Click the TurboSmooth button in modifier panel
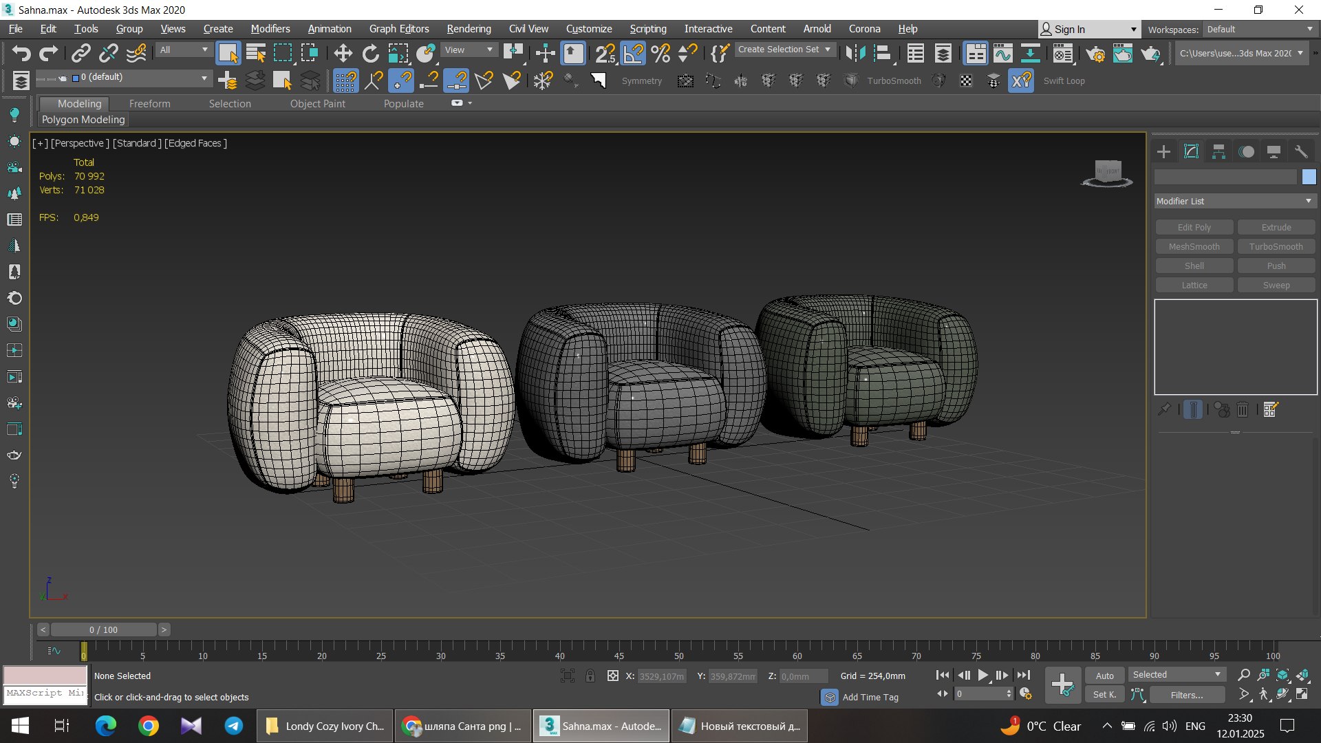Viewport: 1321px width, 743px height. [x=1276, y=246]
